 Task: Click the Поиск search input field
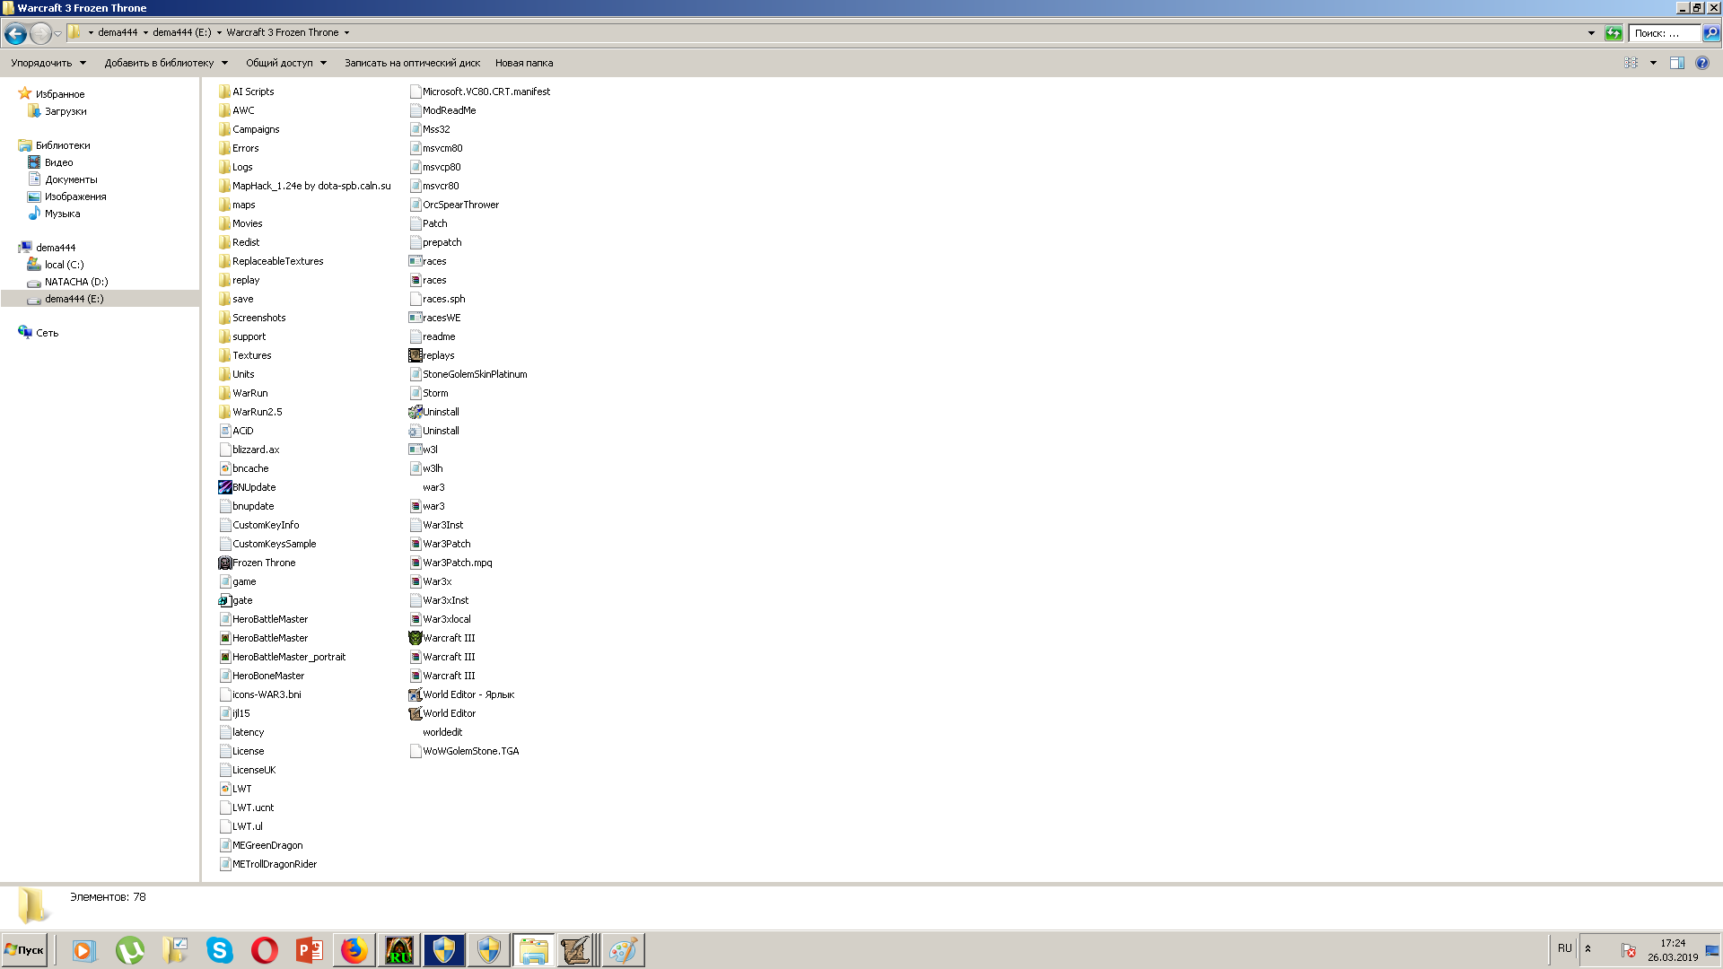point(1664,33)
